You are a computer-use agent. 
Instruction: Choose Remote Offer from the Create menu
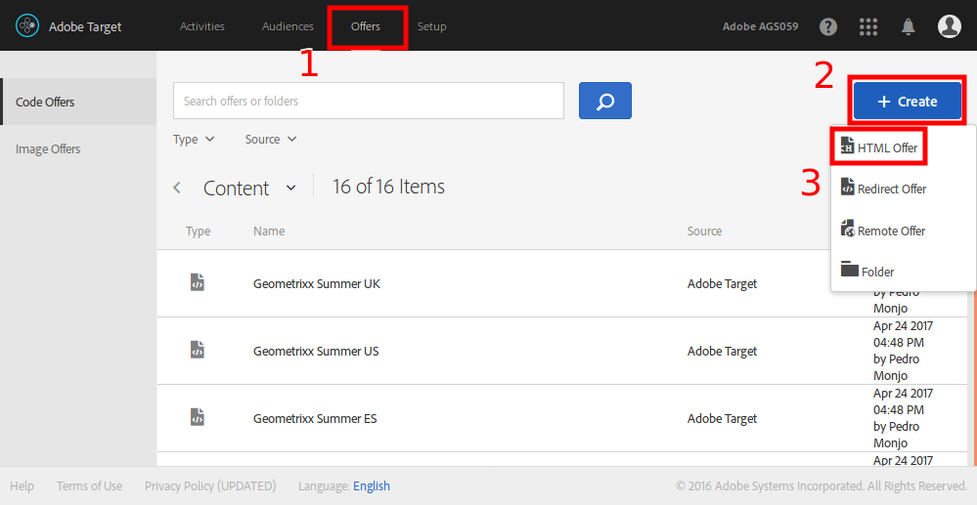(x=883, y=230)
